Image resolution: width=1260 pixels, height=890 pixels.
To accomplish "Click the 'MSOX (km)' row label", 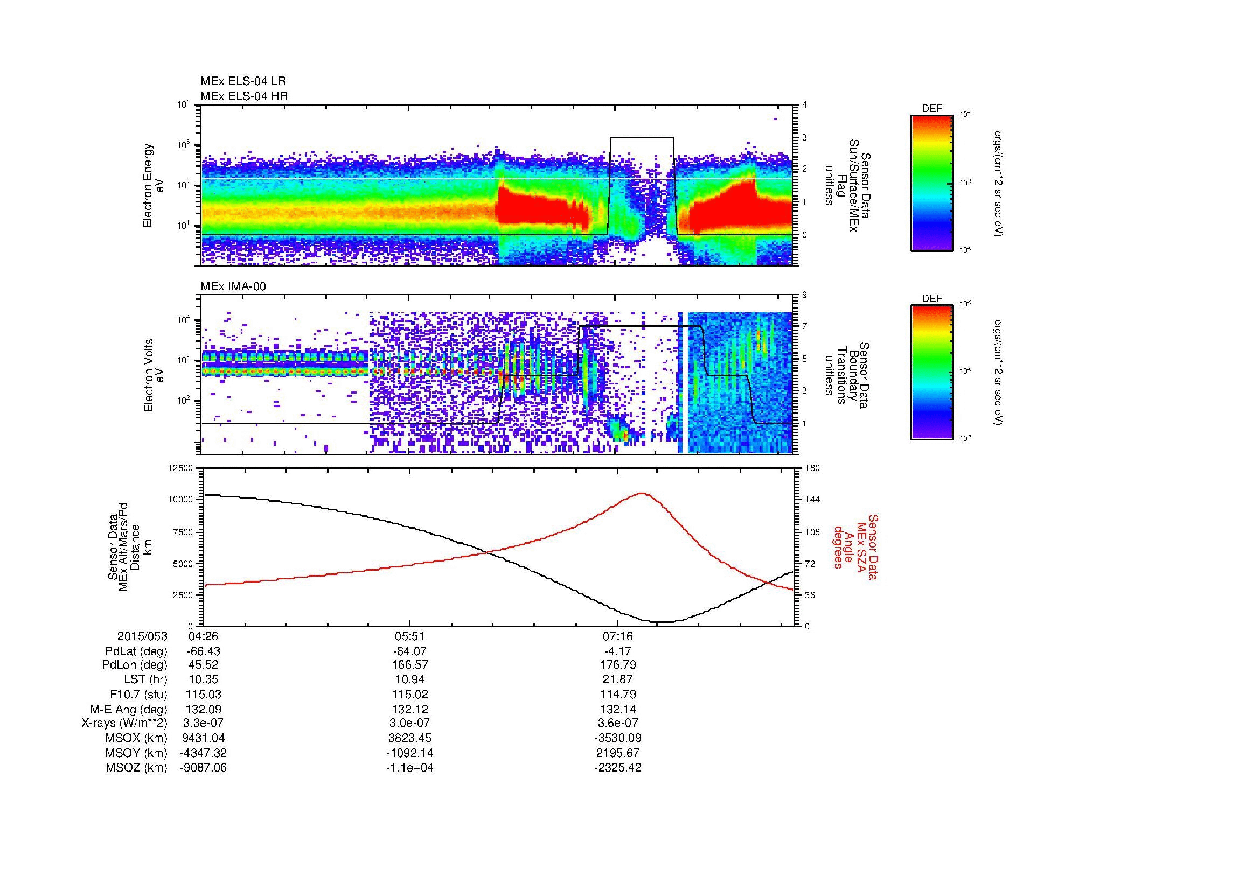I will coord(137,738).
